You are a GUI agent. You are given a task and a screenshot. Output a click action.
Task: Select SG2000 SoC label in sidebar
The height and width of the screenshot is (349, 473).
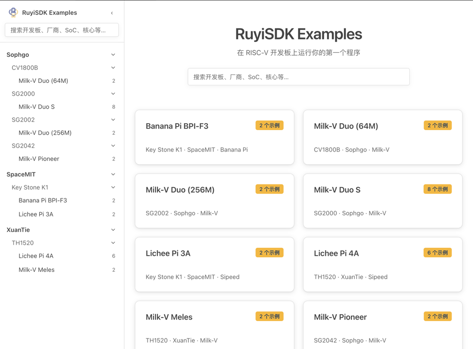pos(23,94)
